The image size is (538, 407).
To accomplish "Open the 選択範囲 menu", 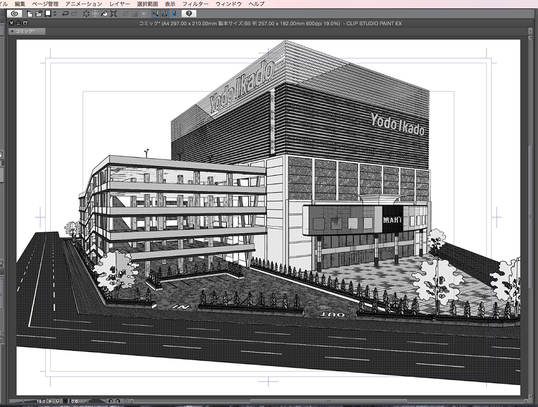I will point(147,4).
